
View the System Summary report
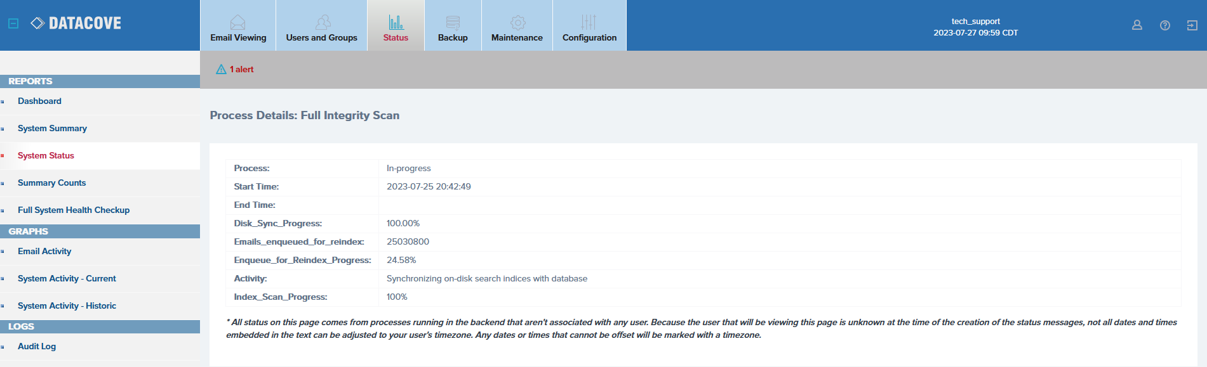pos(52,129)
